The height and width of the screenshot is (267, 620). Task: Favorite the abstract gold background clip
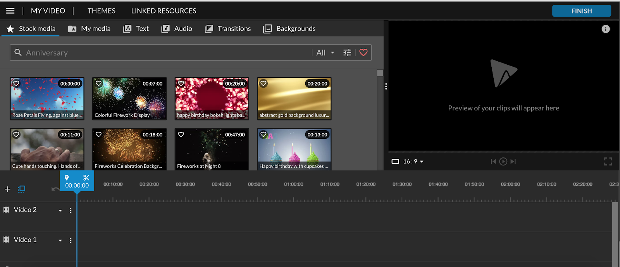[x=263, y=83]
